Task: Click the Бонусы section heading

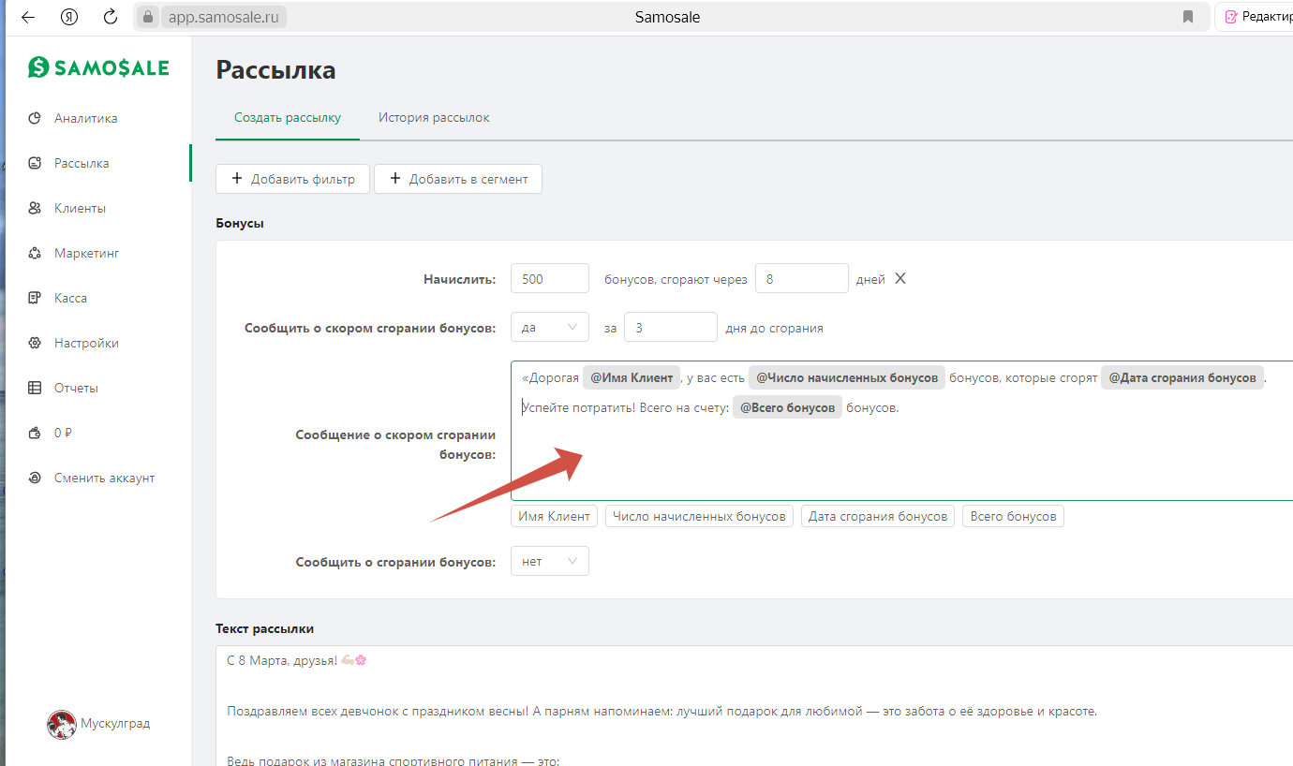Action: point(240,224)
